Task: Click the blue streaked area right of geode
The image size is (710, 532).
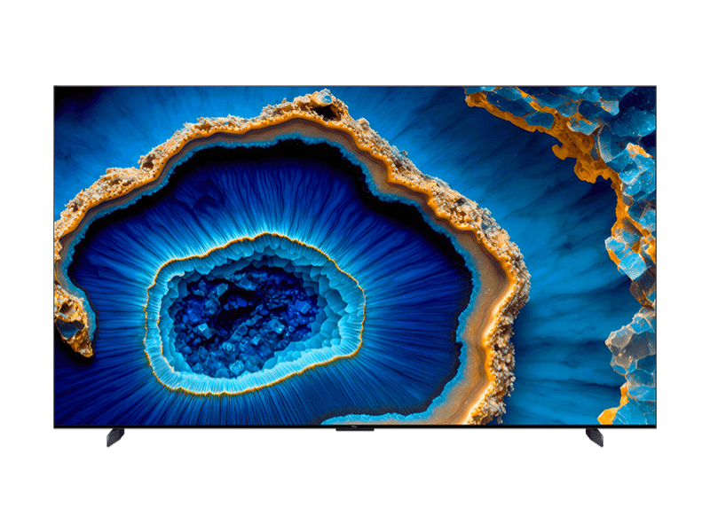Action: coord(559,266)
